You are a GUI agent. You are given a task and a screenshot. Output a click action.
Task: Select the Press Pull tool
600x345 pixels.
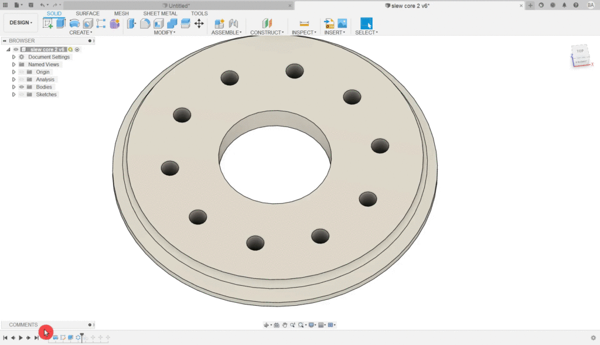click(132, 23)
